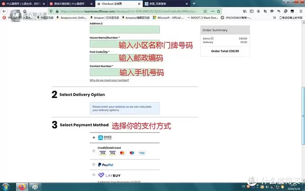Click 'Why do we need your number?' link
The width and height of the screenshot is (305, 191).
coord(109,80)
